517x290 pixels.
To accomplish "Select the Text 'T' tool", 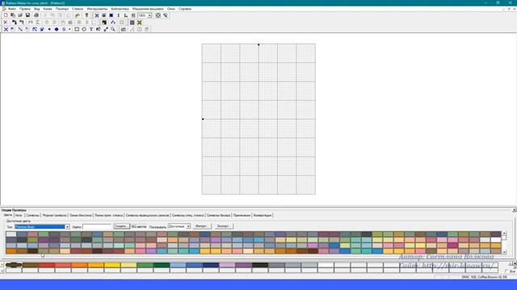I will pos(91,29).
